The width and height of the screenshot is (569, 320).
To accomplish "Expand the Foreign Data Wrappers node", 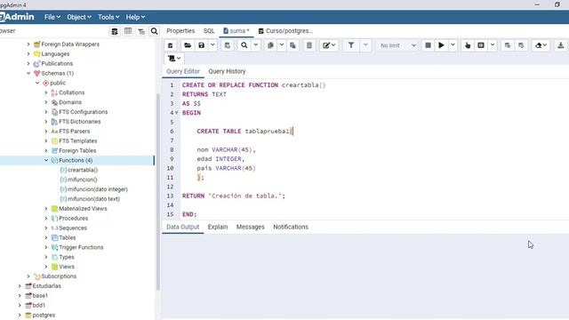I will click(x=28, y=44).
